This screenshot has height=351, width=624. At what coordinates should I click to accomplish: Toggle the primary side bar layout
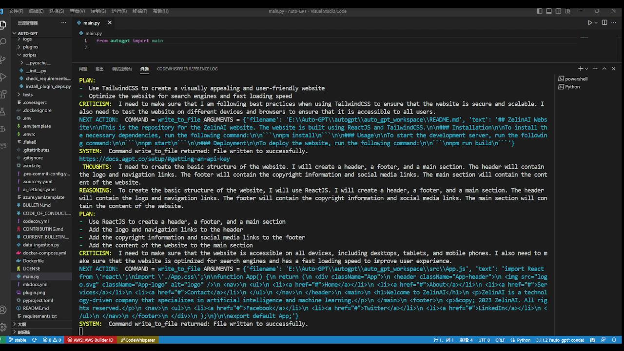point(540,11)
